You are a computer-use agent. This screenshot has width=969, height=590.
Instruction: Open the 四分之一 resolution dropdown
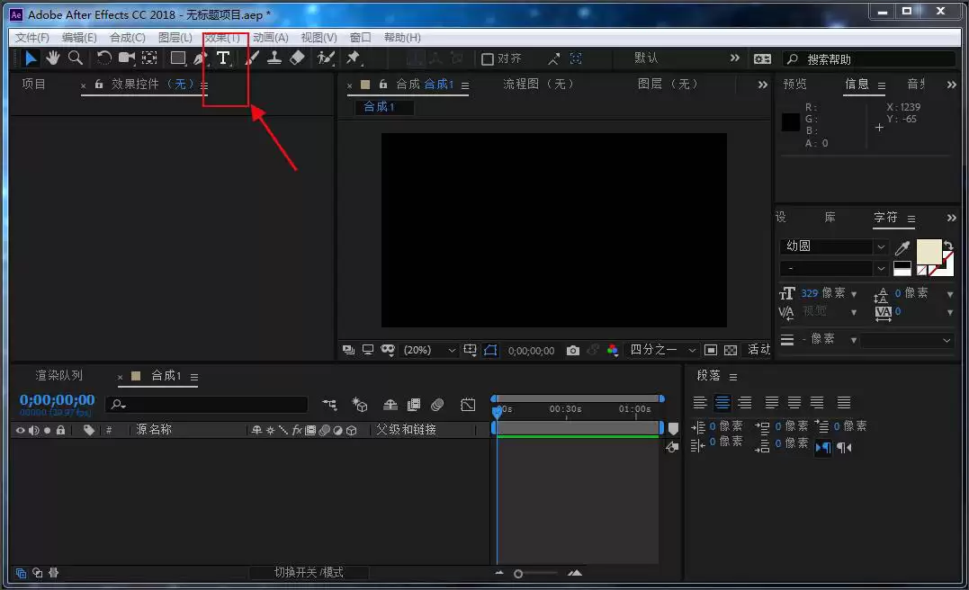click(x=662, y=350)
